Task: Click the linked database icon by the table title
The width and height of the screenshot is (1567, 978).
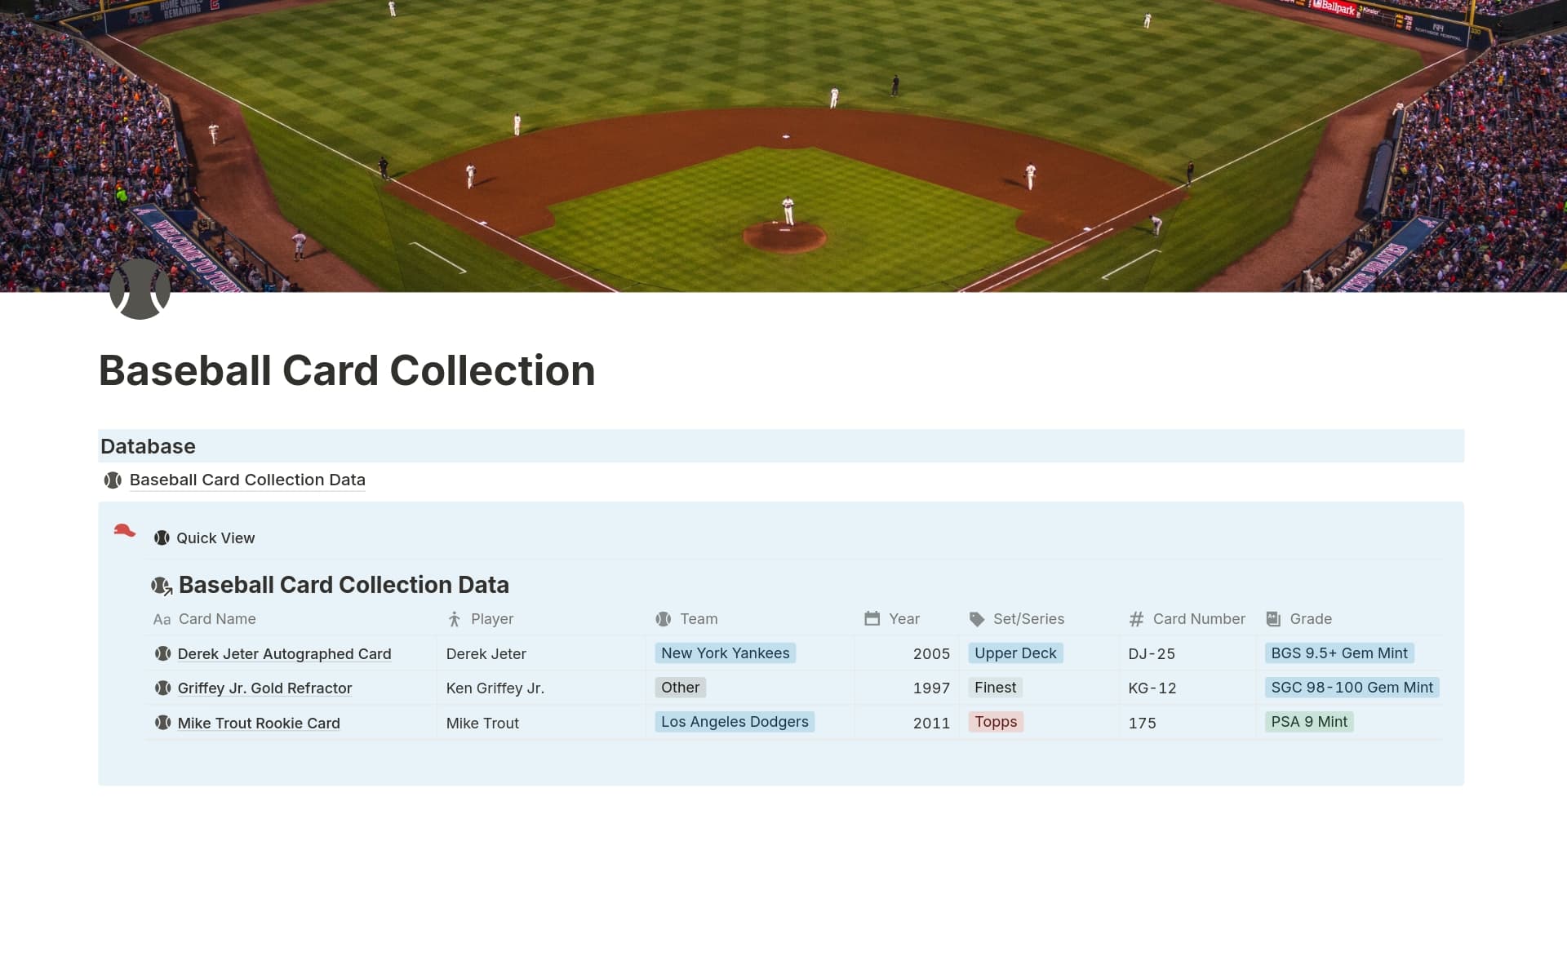Action: 162,586
